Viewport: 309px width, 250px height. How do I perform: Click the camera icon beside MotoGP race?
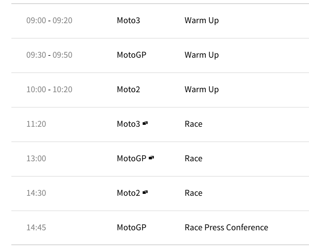pos(151,158)
